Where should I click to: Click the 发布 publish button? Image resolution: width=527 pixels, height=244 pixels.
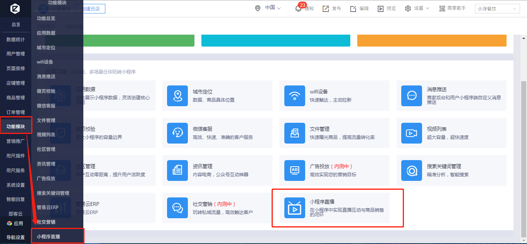click(332, 8)
